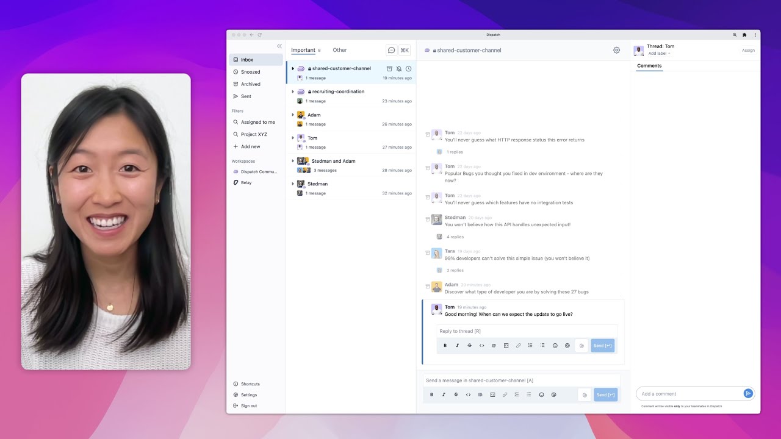
Task: Click the Assign button in the thread panel
Action: pyautogui.click(x=748, y=51)
